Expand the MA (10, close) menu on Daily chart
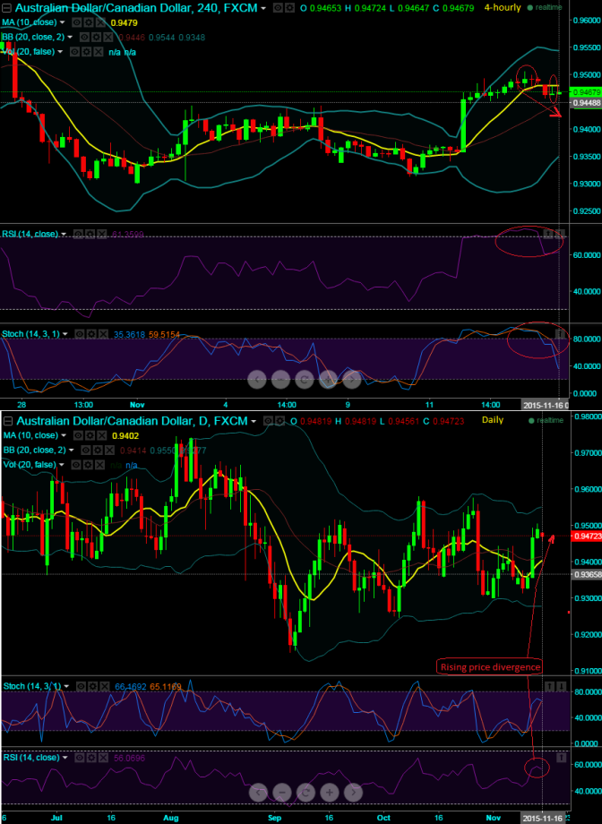This screenshot has width=602, height=824. click(63, 435)
